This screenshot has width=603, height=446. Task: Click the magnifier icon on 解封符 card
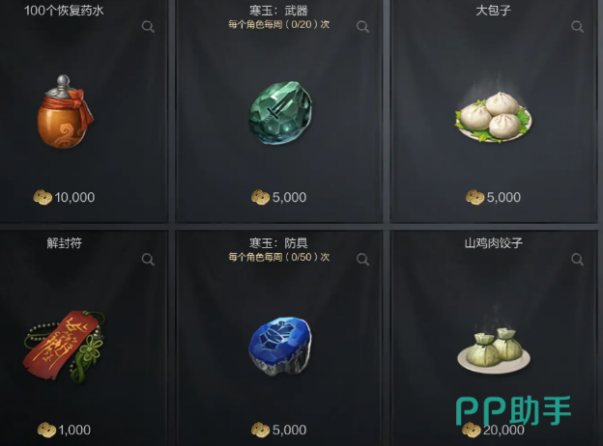pyautogui.click(x=148, y=260)
